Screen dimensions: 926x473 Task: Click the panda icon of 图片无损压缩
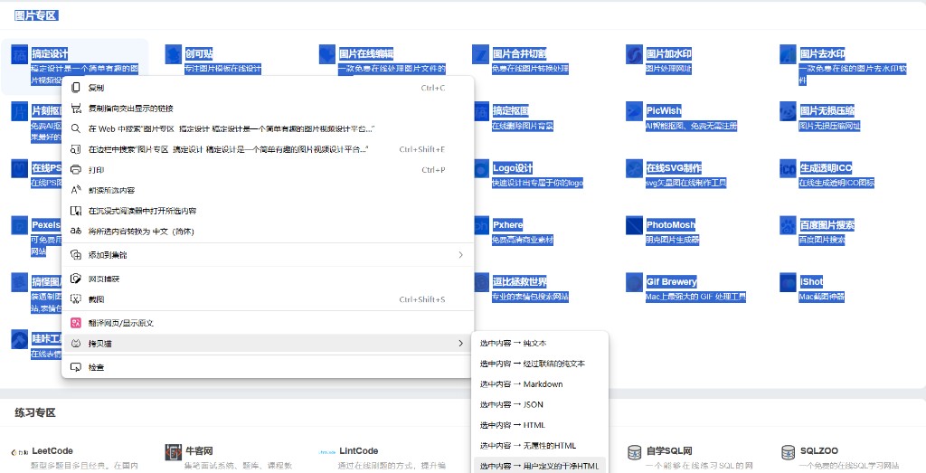click(788, 111)
